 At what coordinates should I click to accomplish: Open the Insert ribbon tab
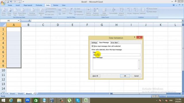tap(18, 5)
